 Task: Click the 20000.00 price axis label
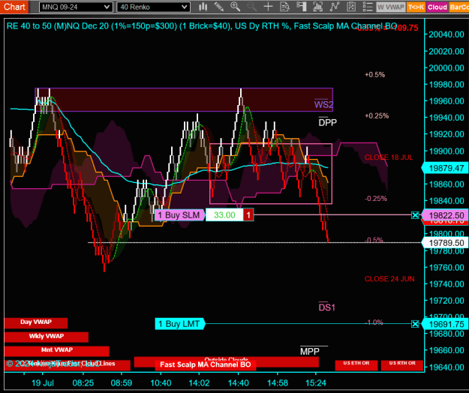click(x=446, y=68)
